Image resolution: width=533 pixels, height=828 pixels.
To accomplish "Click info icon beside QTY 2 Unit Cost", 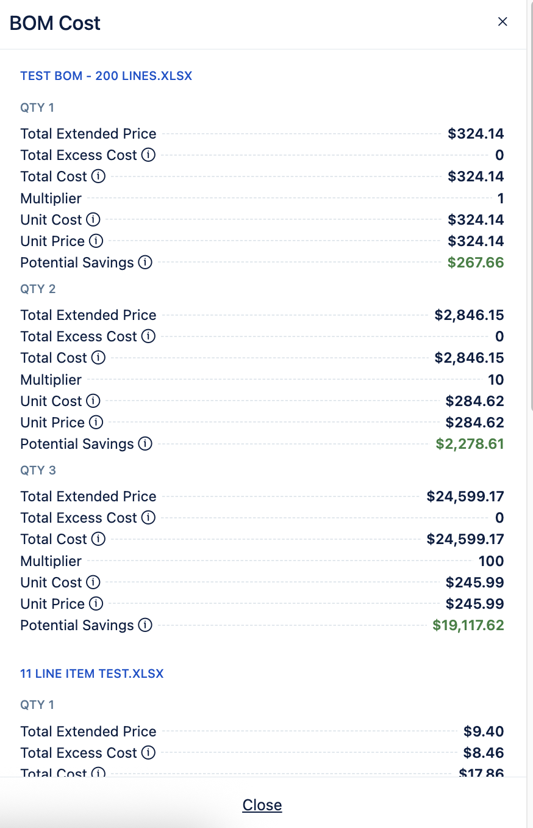I will point(93,401).
